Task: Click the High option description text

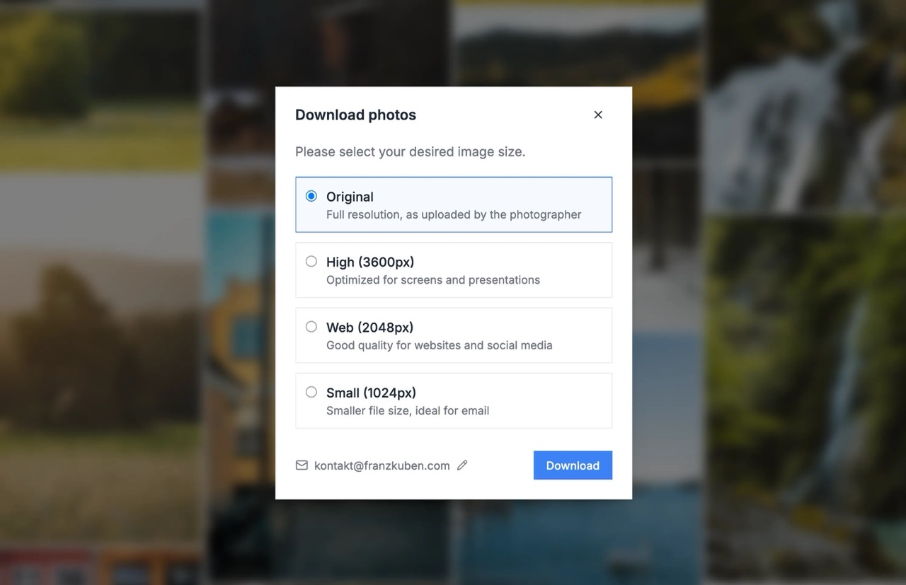Action: (432, 279)
